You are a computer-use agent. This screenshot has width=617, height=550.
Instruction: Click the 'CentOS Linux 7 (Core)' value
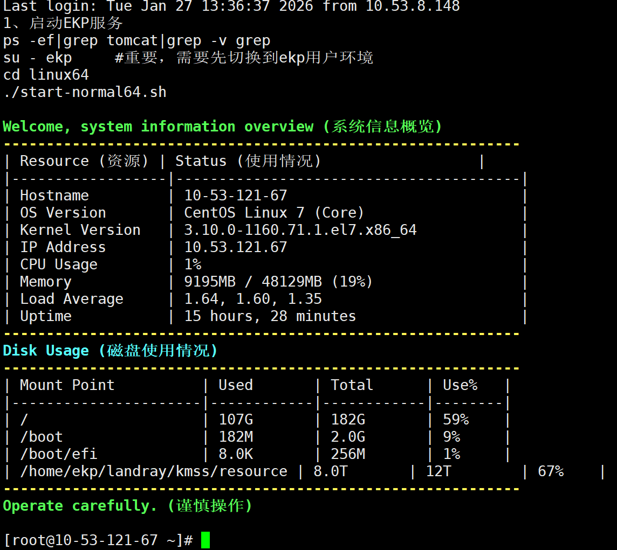click(x=274, y=213)
